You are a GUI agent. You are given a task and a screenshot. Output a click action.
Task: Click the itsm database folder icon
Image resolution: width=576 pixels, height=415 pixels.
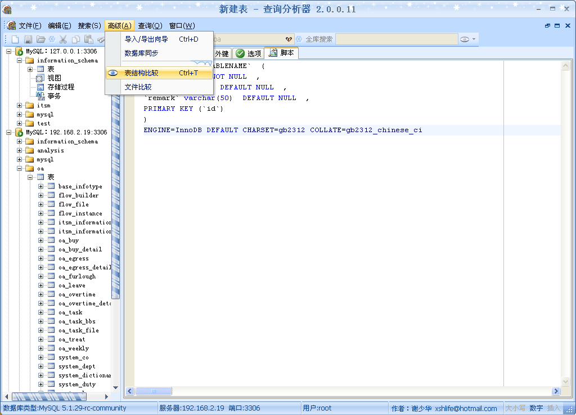click(x=29, y=105)
